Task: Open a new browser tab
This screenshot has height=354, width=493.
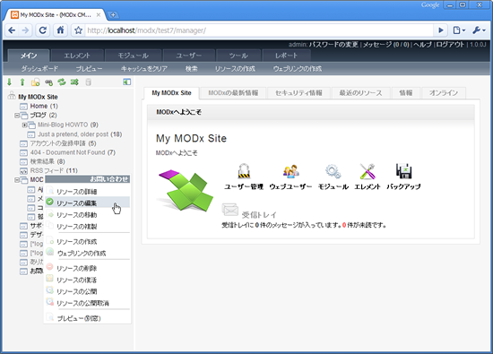Action: (x=113, y=14)
